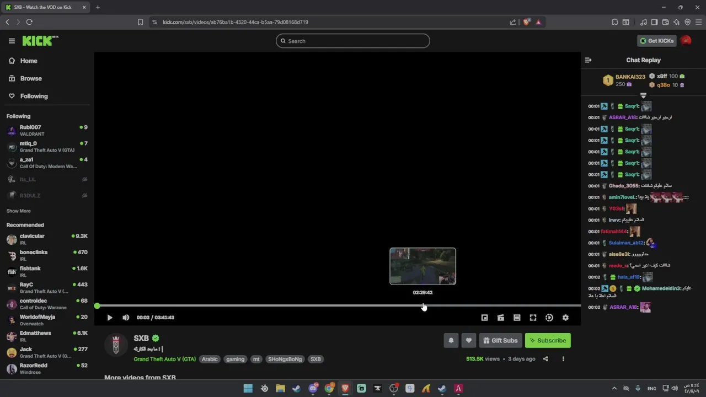The width and height of the screenshot is (706, 397).
Task: Open clavicular recommended channel
Action: (x=47, y=239)
